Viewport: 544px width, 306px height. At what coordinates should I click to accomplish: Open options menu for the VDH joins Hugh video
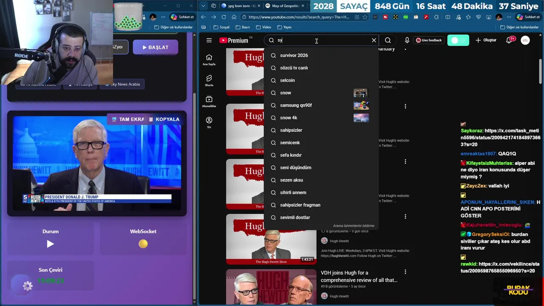(x=405, y=272)
